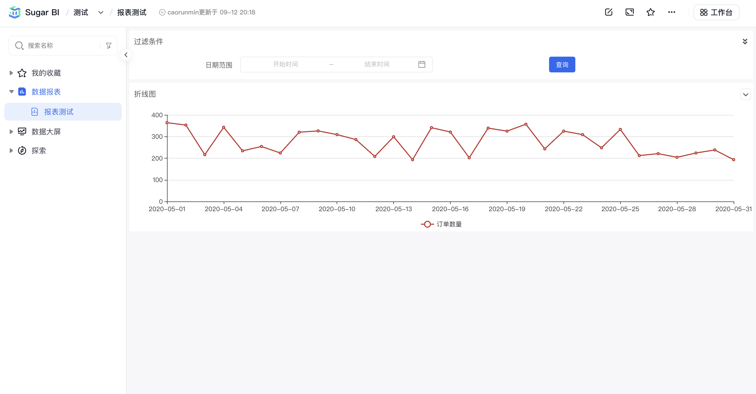Image resolution: width=756 pixels, height=394 pixels.
Task: Click the 400 y-axis label
Action: (x=157, y=115)
